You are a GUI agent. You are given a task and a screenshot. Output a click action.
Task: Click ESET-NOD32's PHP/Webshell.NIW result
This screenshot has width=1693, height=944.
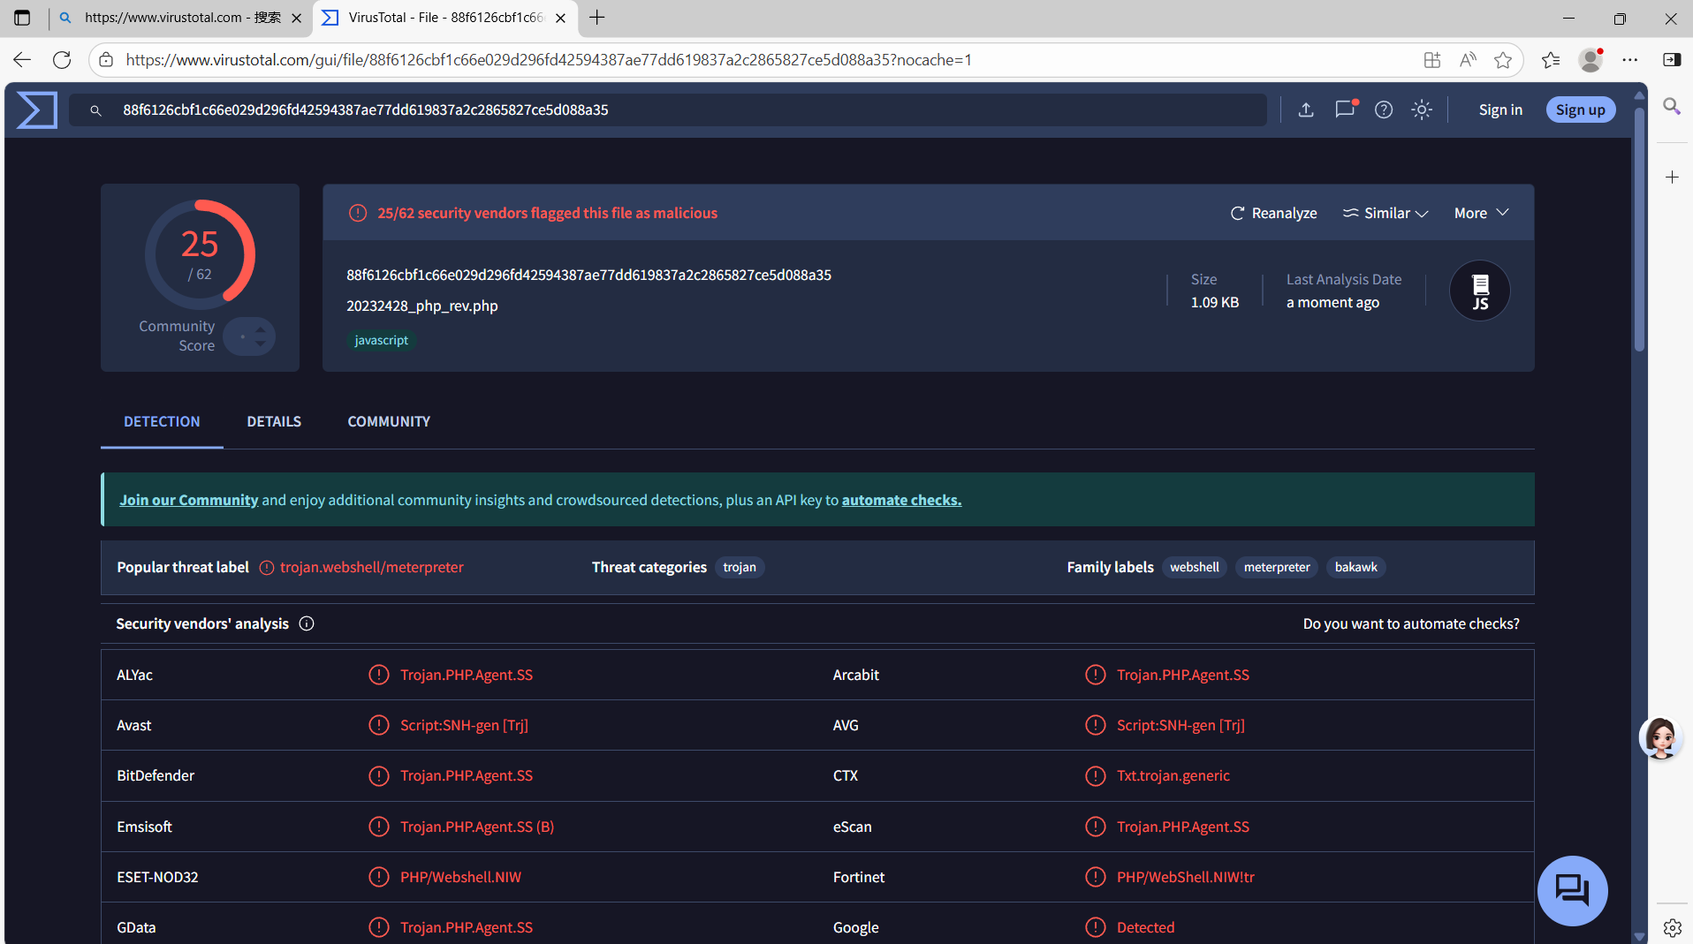pos(460,877)
